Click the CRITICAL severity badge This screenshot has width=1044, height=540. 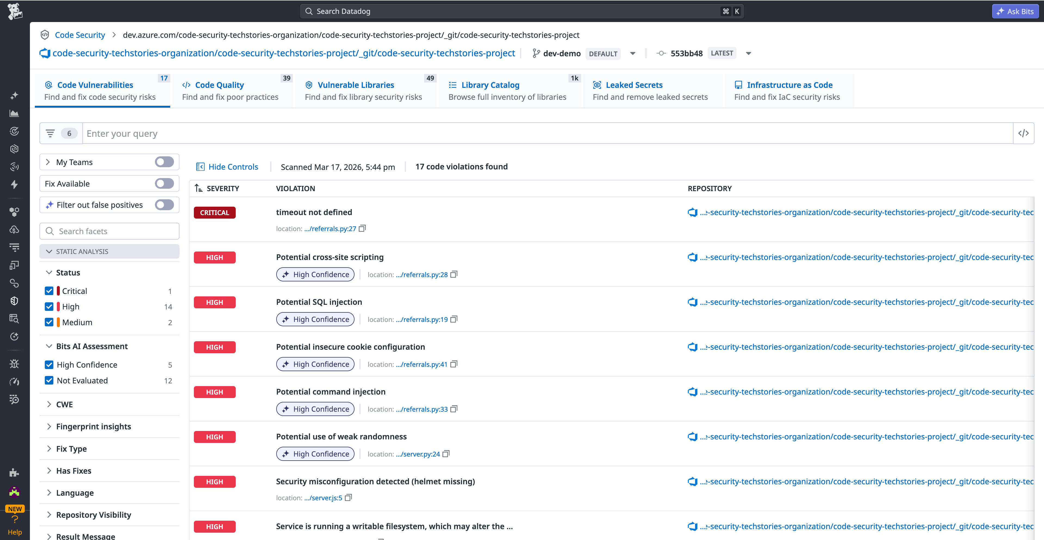pos(215,212)
